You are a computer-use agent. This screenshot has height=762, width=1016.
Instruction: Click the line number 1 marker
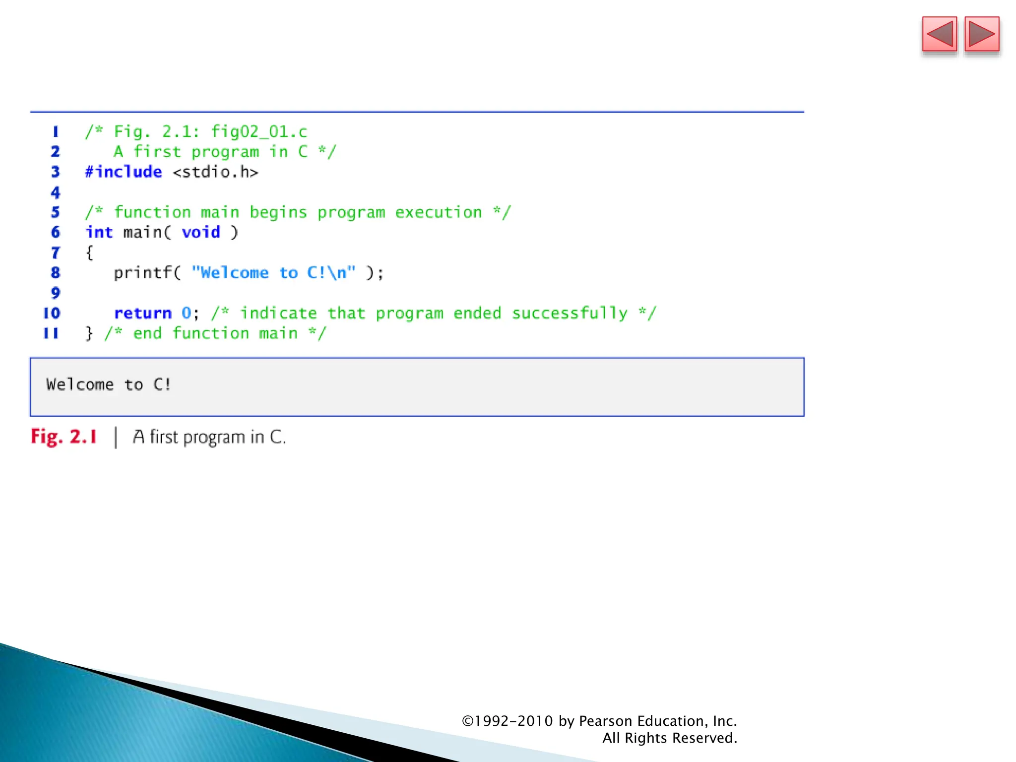pyautogui.click(x=56, y=131)
